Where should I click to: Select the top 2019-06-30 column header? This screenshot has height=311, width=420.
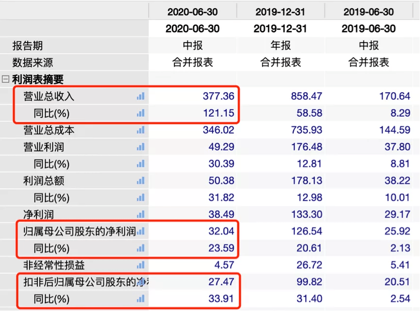click(369, 12)
